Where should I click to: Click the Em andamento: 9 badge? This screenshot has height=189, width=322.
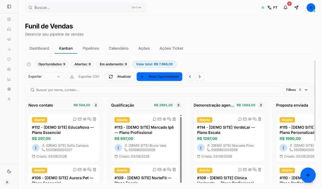pyautogui.click(x=113, y=64)
